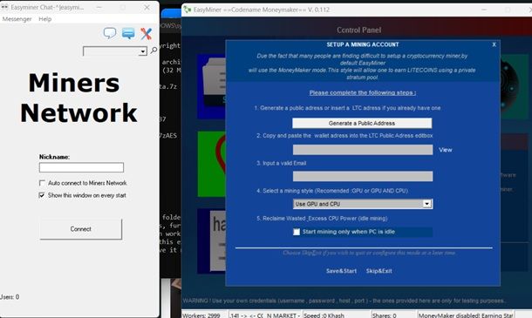The width and height of the screenshot is (532, 318).
Task: Open the Help menu in chat window
Action: pyautogui.click(x=45, y=19)
